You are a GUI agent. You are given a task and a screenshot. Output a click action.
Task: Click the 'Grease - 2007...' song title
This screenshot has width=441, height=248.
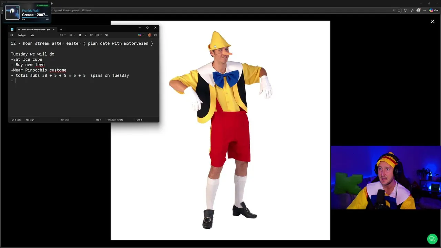35,15
